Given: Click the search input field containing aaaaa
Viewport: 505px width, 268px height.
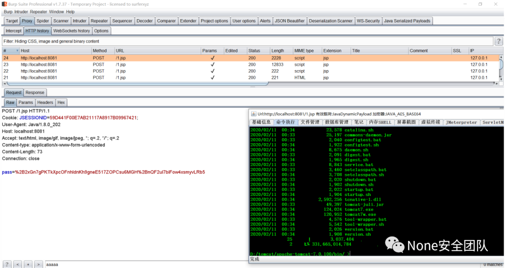Looking at the screenshot, I should [146, 264].
